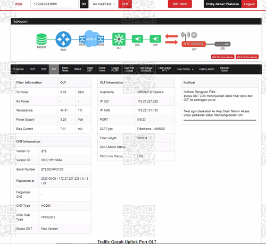Select the ODC icon in topology

[137, 39]
